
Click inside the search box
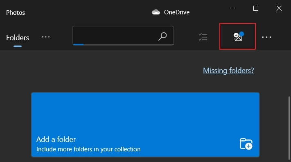(123, 36)
